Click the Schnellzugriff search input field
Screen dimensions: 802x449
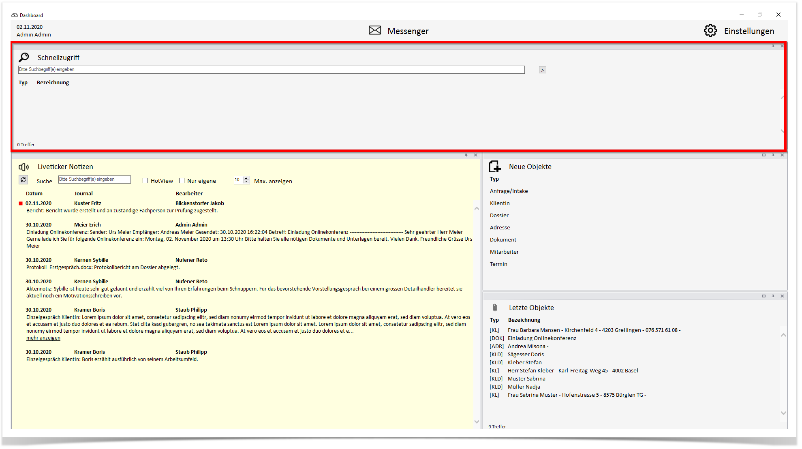pyautogui.click(x=271, y=70)
